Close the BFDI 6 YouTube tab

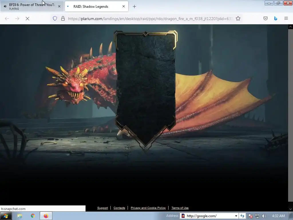click(x=59, y=6)
